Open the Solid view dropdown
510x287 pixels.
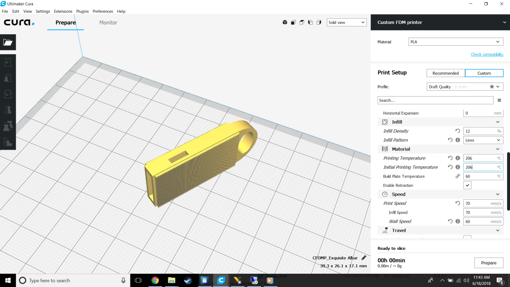(347, 22)
